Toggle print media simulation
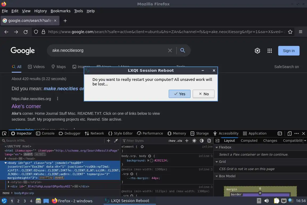 coord(209,141)
